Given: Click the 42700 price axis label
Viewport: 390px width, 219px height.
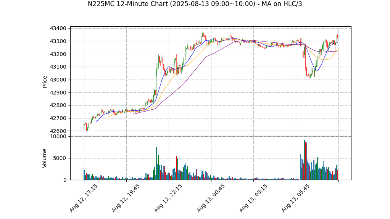Looking at the screenshot, I should (x=58, y=118).
